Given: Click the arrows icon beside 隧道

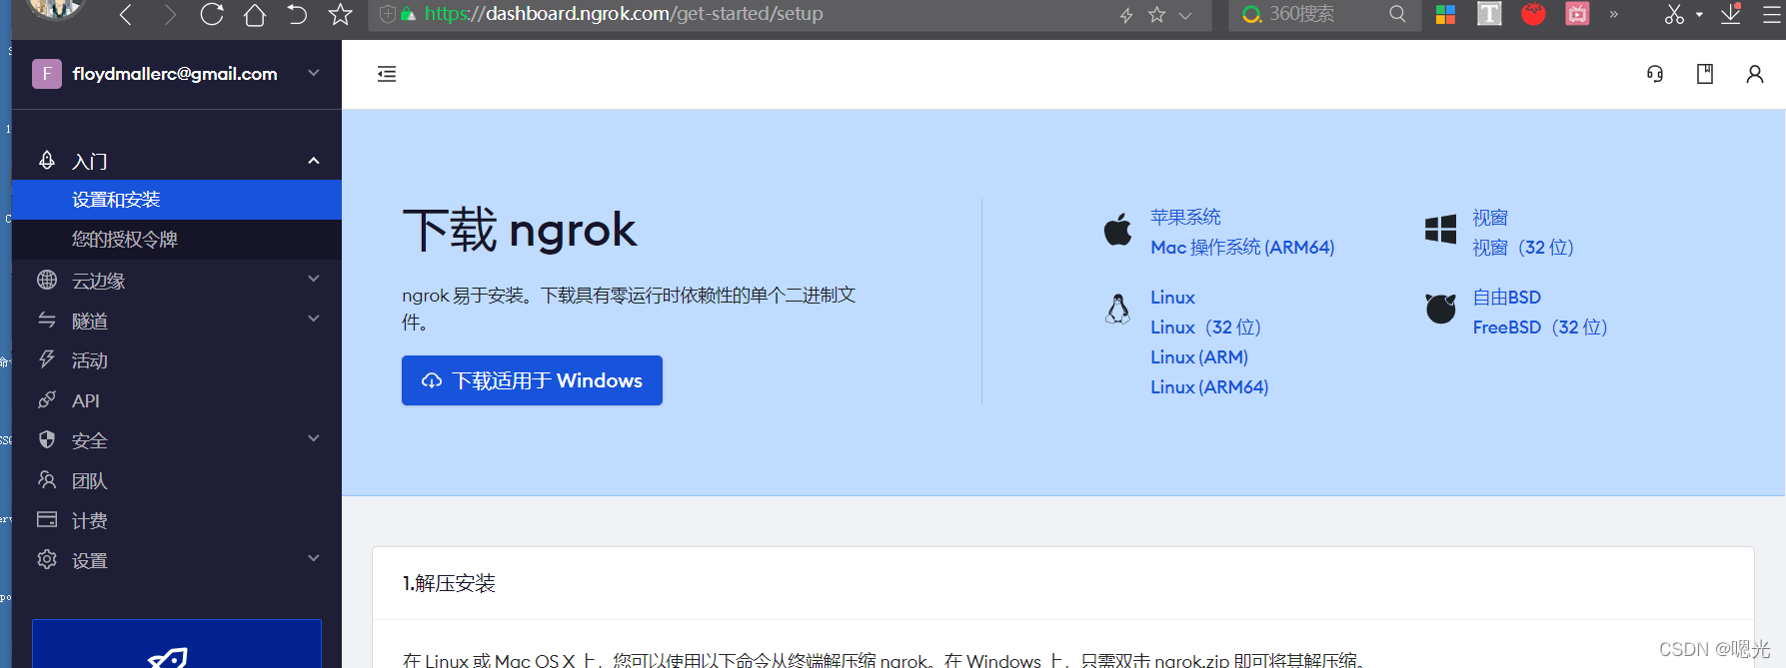Looking at the screenshot, I should click(47, 320).
